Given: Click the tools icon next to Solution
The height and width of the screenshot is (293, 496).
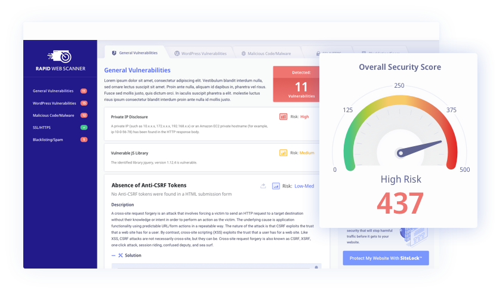Looking at the screenshot, I should [121, 255].
